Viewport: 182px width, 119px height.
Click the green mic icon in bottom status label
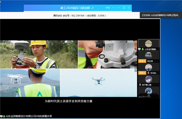pyautogui.click(x=4, y=116)
